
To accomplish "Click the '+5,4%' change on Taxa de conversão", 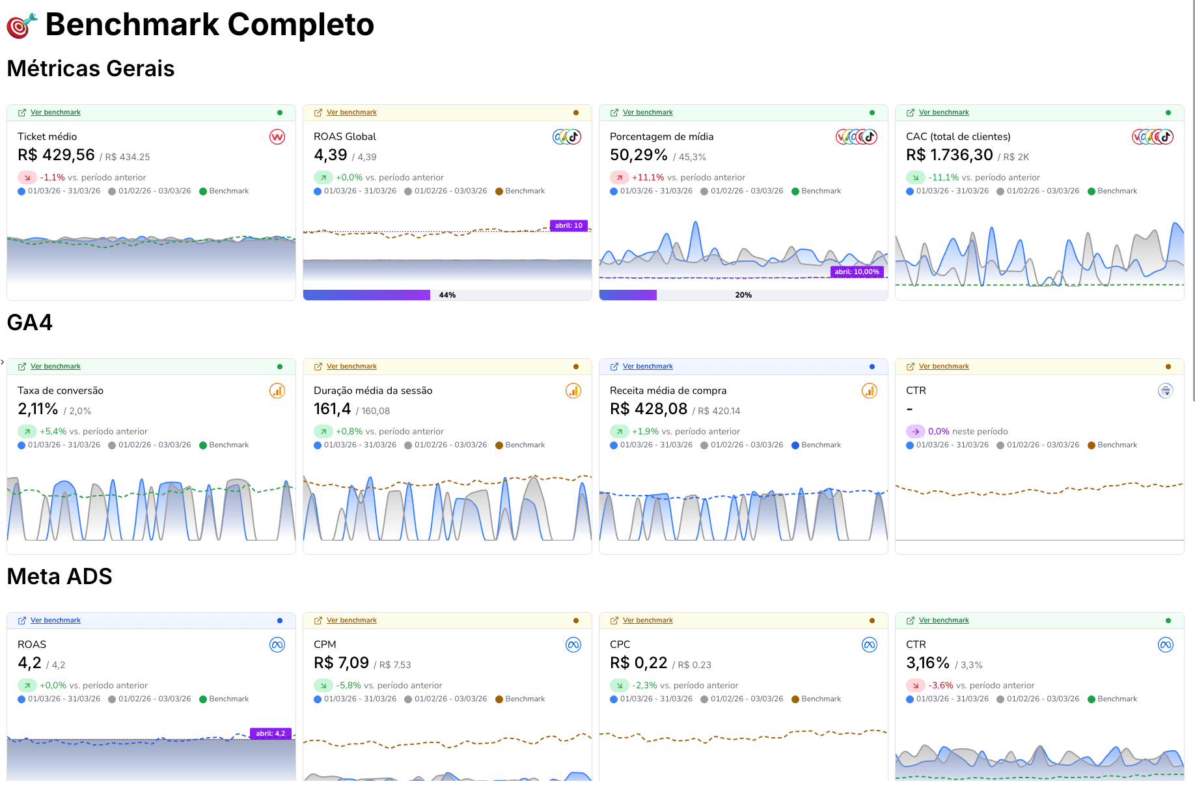I will pos(53,432).
